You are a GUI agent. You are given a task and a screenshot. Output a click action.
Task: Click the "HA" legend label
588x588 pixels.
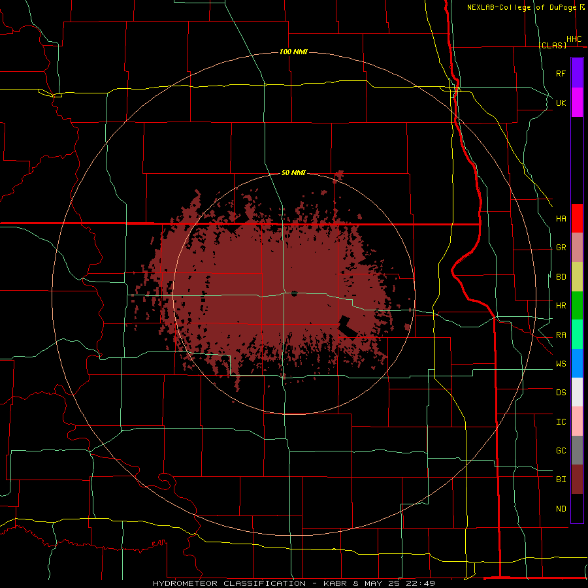tap(561, 218)
